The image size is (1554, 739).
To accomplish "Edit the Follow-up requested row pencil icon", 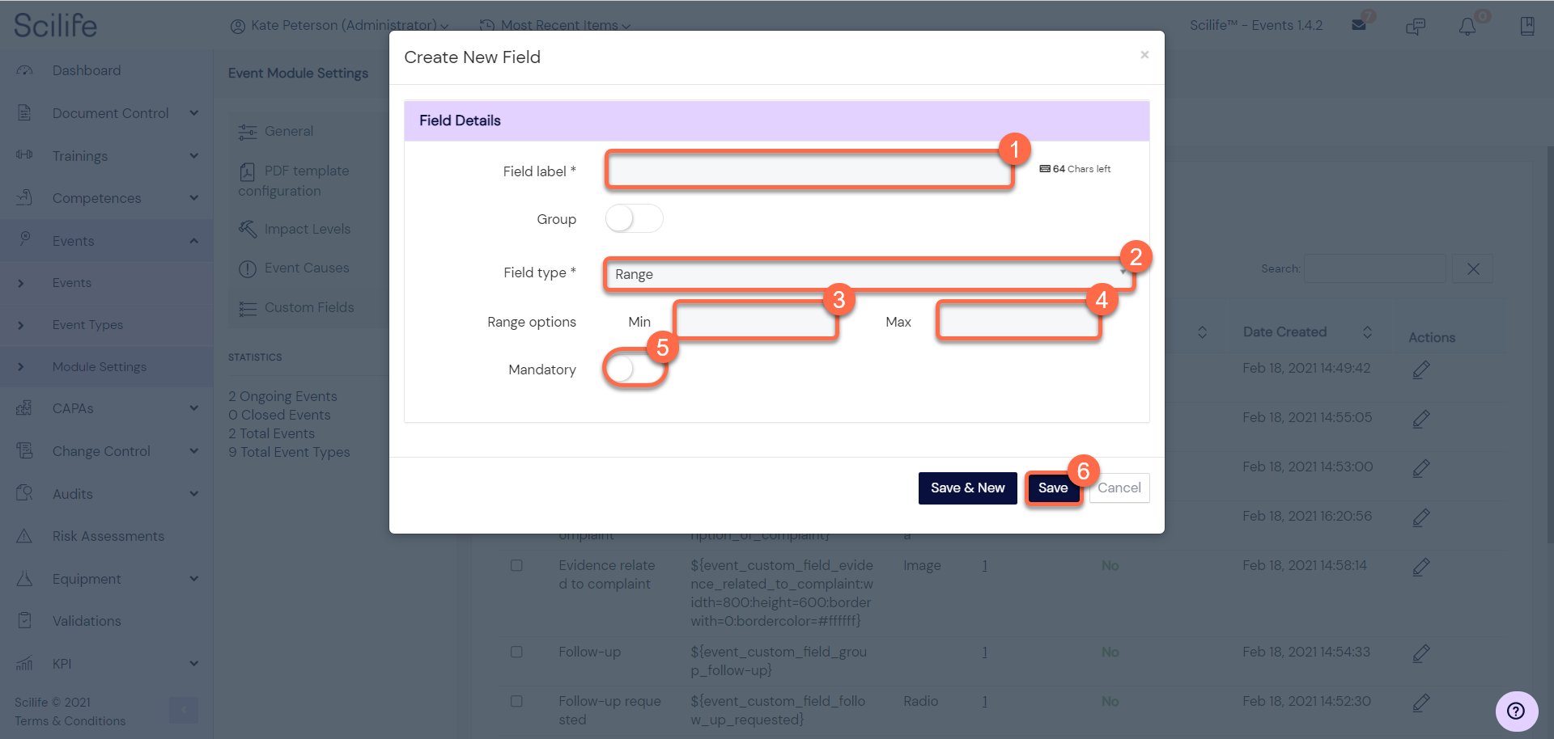I will (1421, 703).
